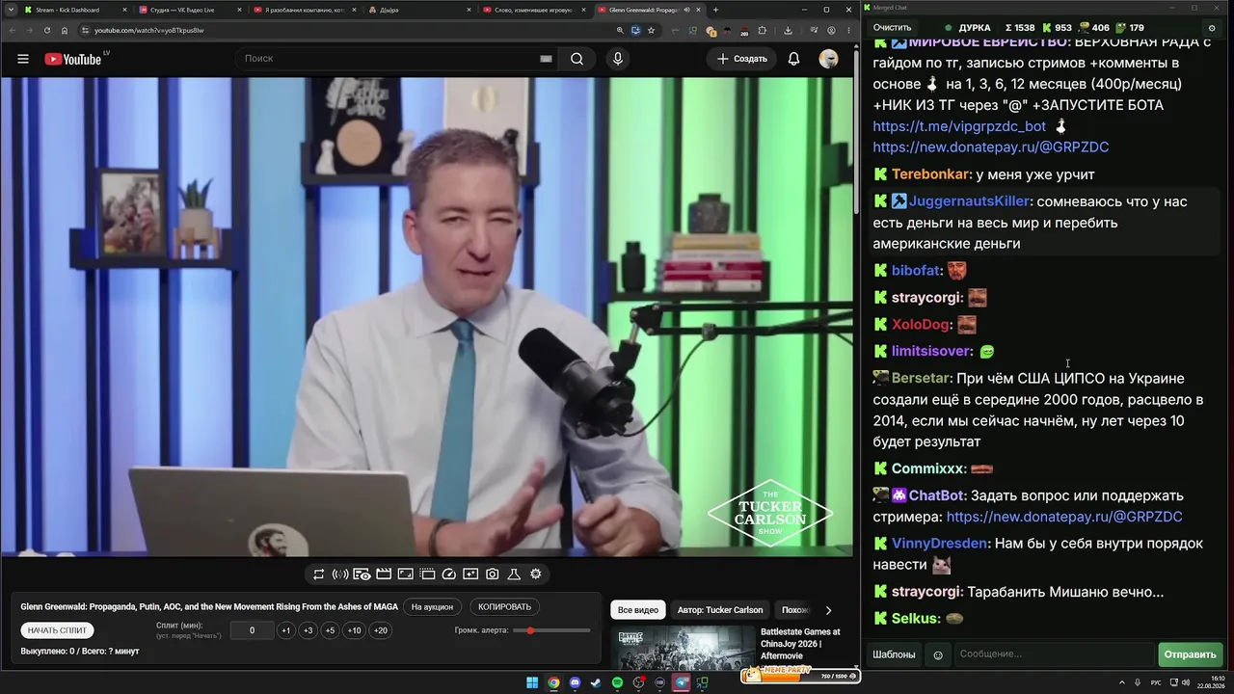The height and width of the screenshot is (694, 1234).
Task: Add +1 minute to split
Action: tap(285, 630)
